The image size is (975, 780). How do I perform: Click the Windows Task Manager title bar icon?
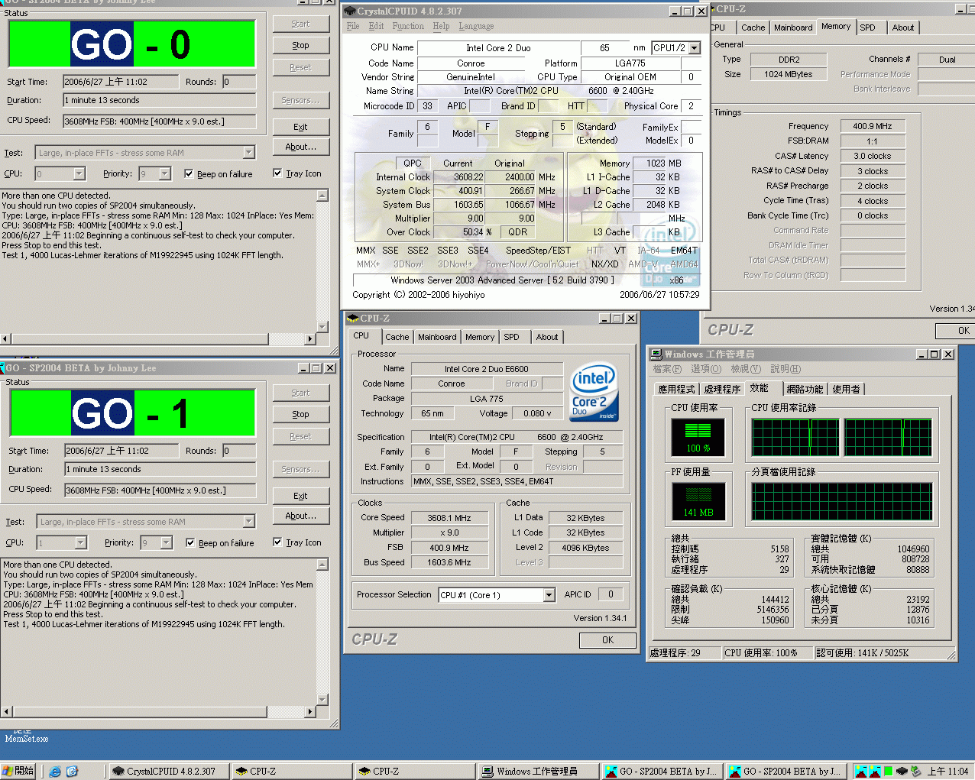pyautogui.click(x=656, y=354)
